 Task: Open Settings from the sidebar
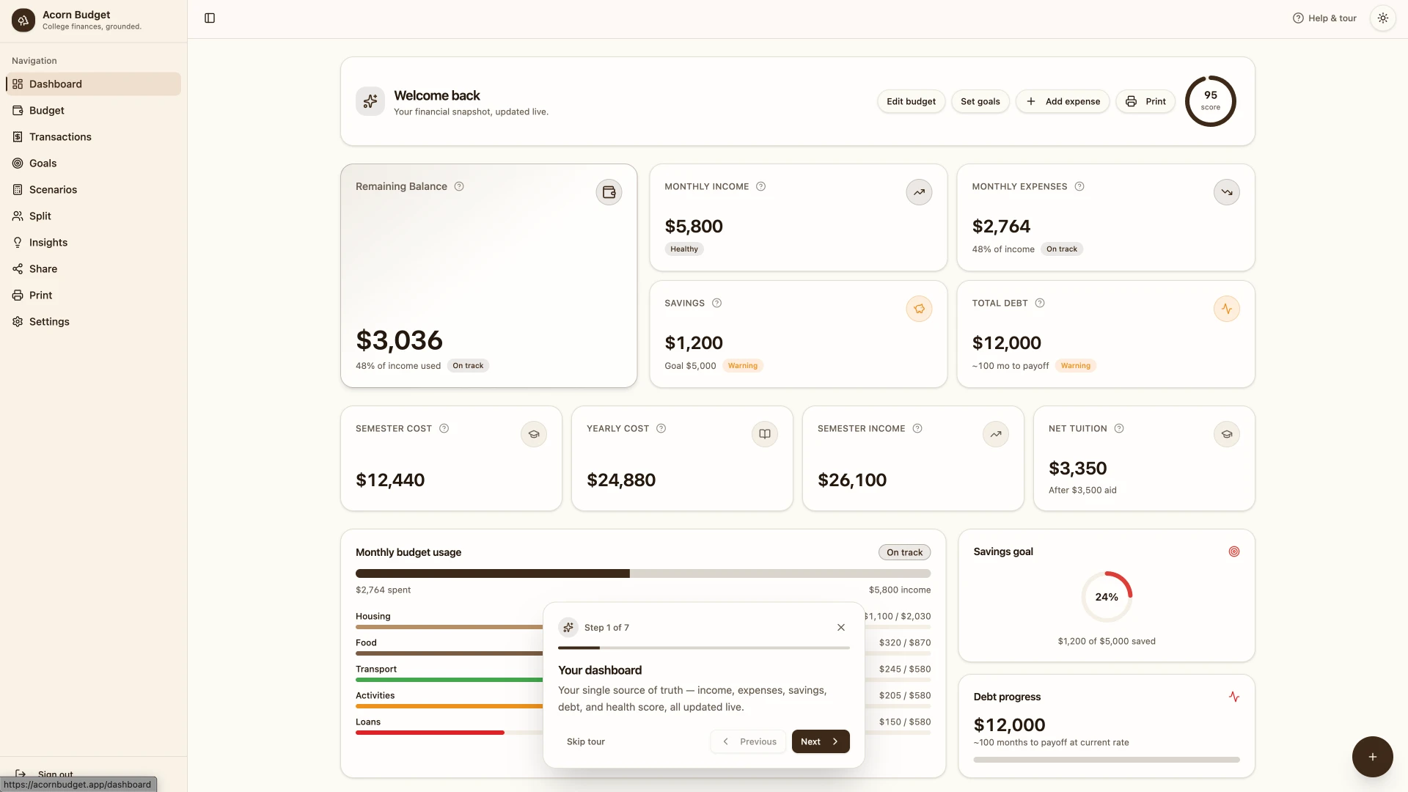point(94,321)
